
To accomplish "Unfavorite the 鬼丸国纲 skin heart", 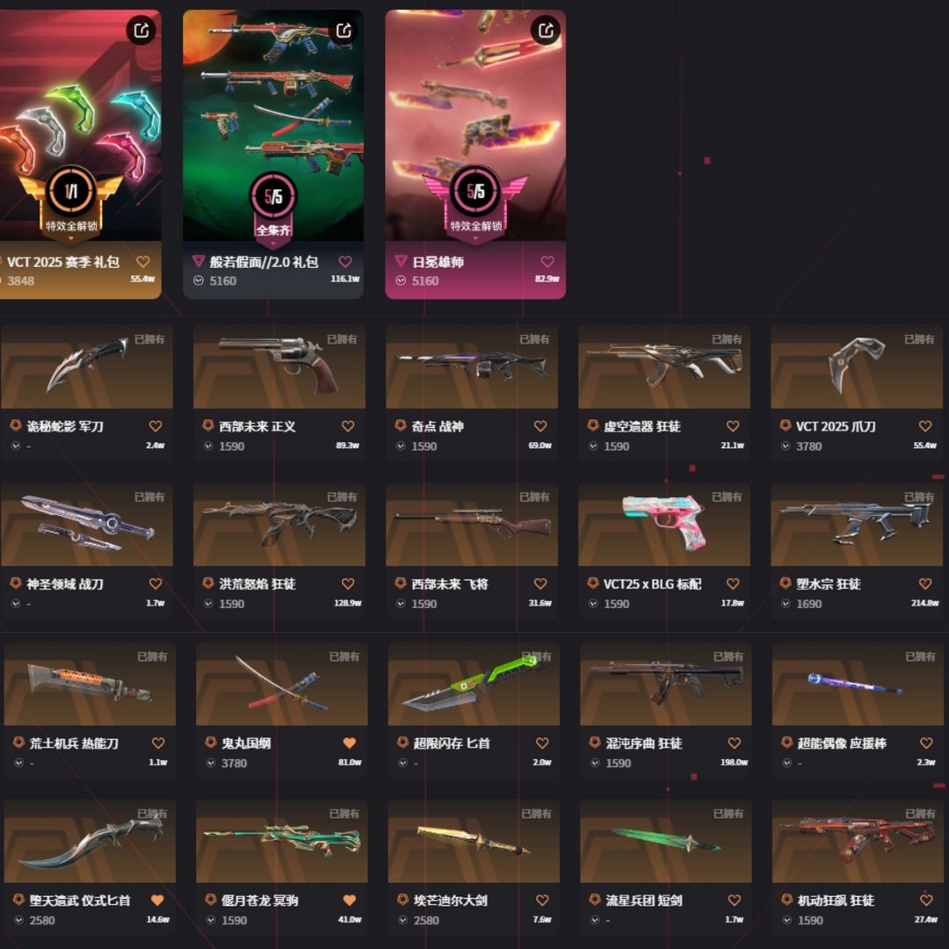I will click(349, 743).
